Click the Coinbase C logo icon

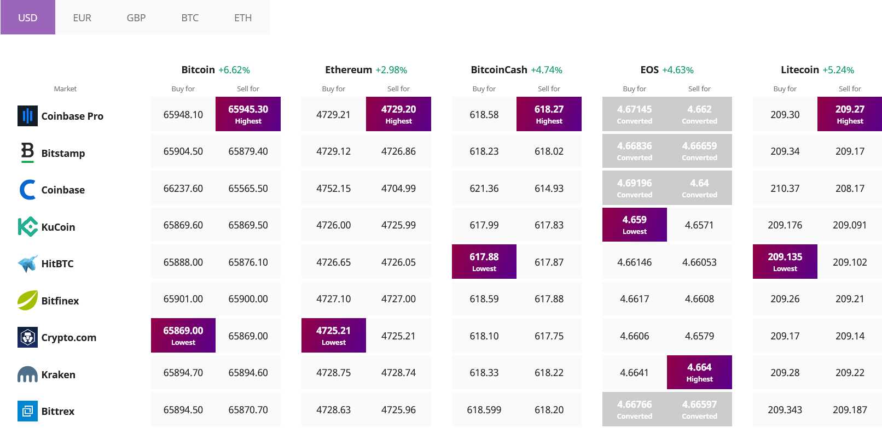click(27, 190)
